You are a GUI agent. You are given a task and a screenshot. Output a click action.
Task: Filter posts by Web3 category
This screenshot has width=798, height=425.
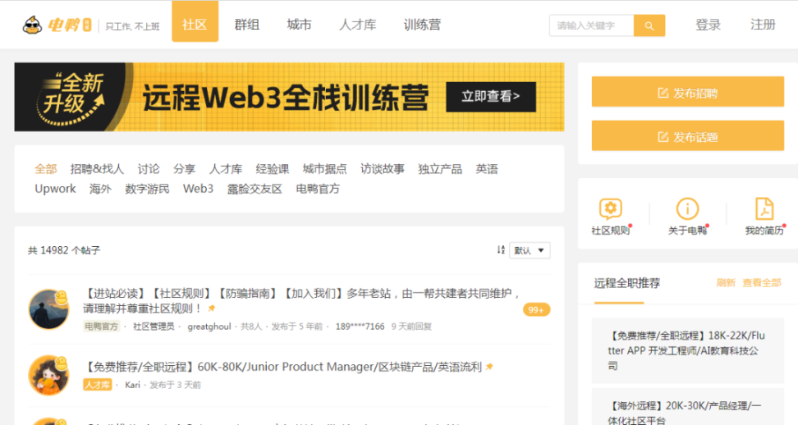point(198,189)
